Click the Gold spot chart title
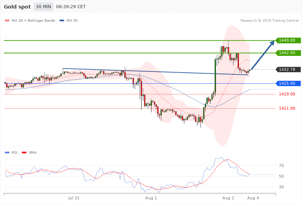 click(x=17, y=7)
